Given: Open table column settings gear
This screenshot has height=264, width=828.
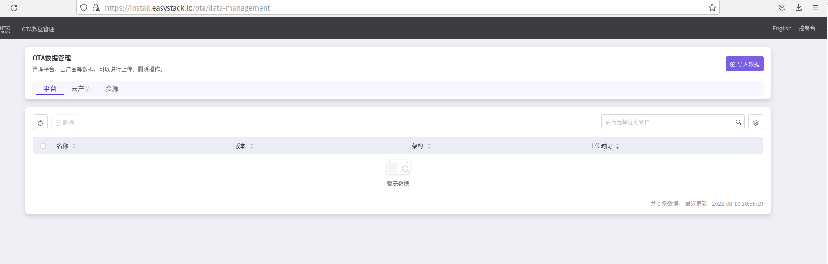Looking at the screenshot, I should 756,122.
